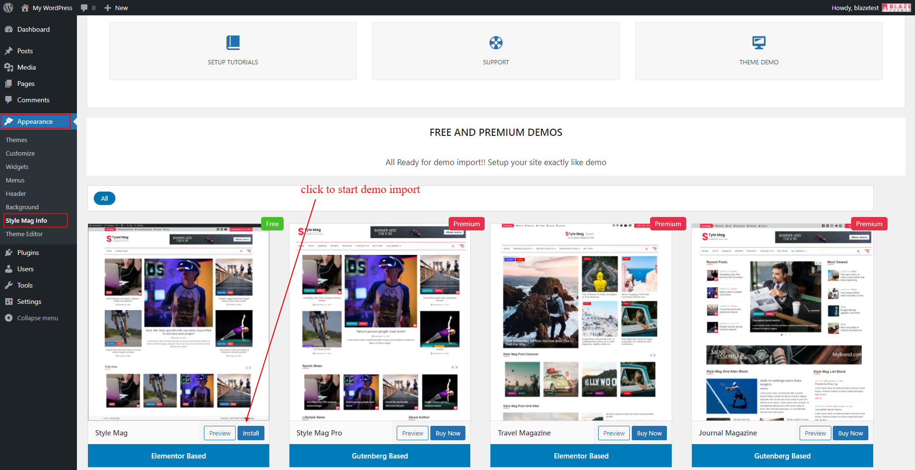Open the Howdy, blazetest account menu

tap(855, 8)
